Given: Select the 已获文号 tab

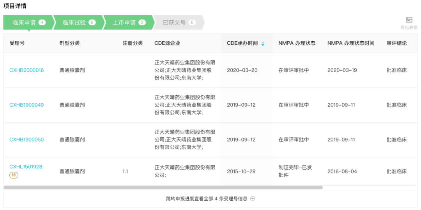Looking at the screenshot, I should pos(179,23).
